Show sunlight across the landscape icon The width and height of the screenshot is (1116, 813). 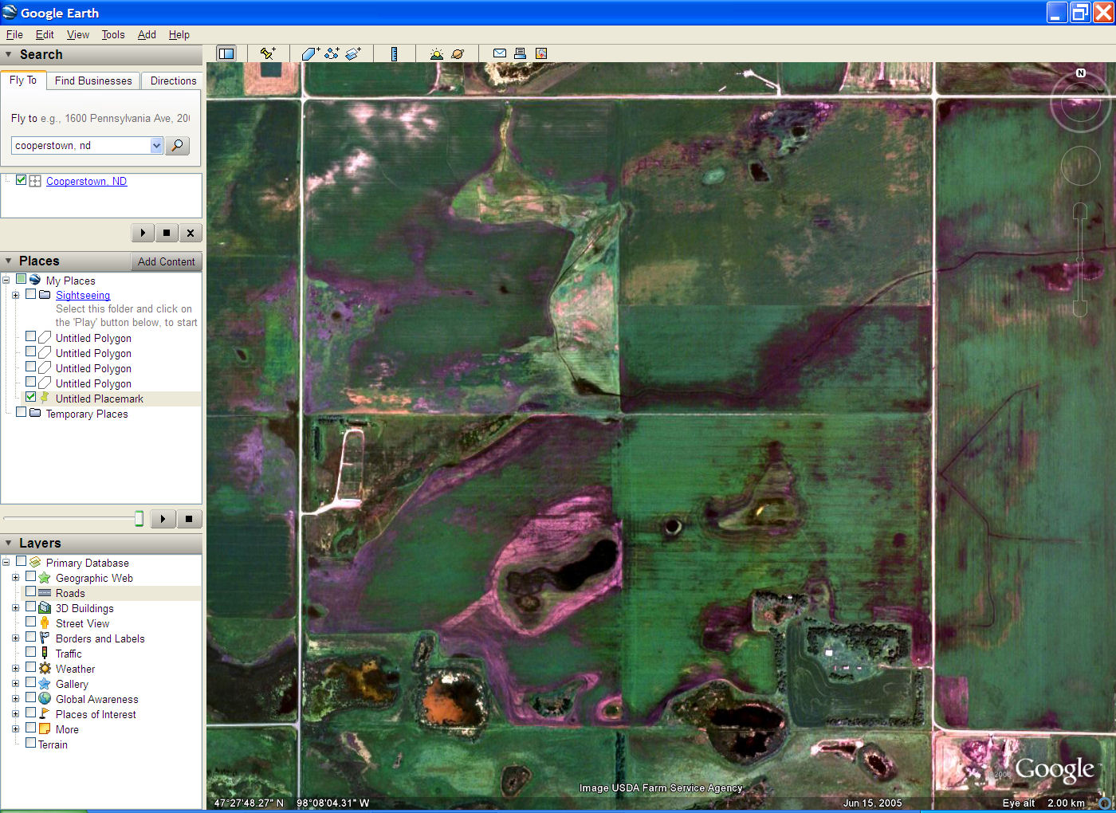point(436,53)
